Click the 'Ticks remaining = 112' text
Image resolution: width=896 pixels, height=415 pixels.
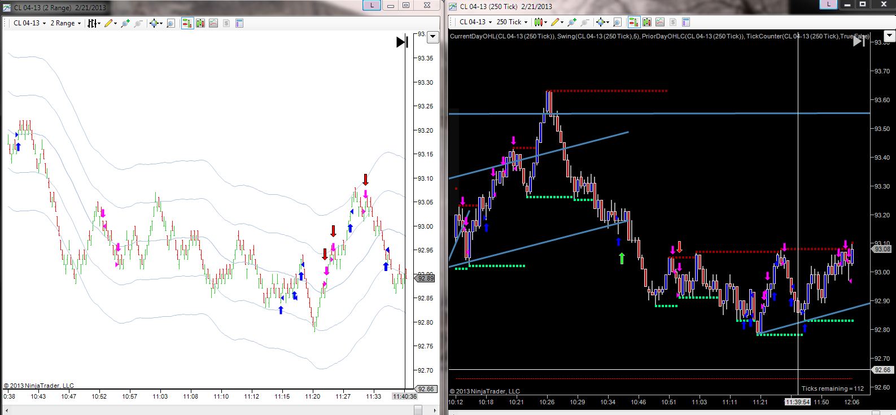tap(833, 388)
